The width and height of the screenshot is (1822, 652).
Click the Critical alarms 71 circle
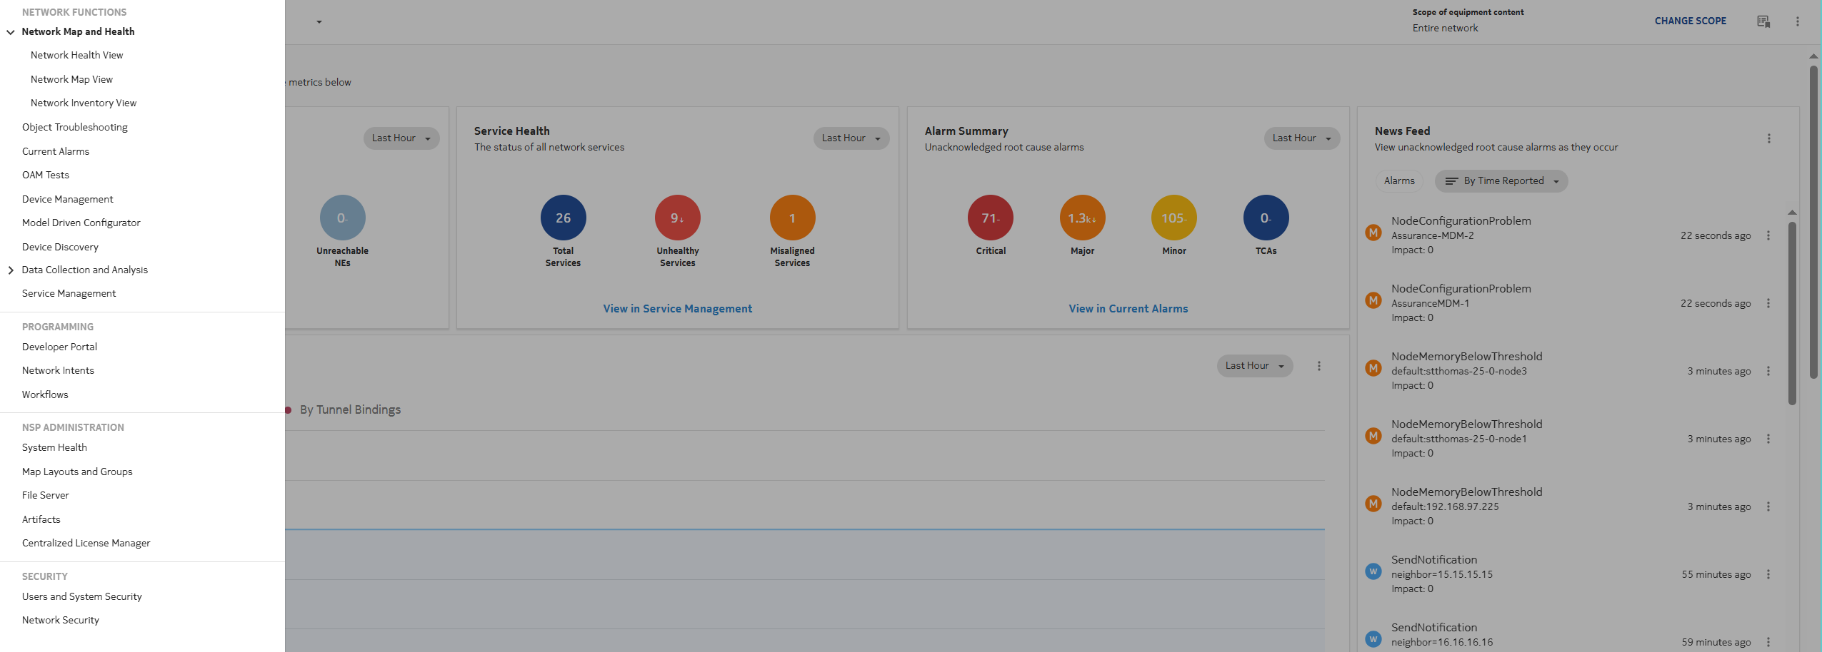[990, 218]
